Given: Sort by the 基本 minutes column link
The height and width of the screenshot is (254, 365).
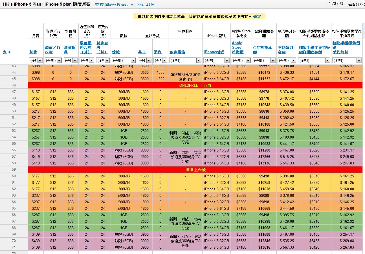Looking at the screenshot, I should (x=142, y=52).
